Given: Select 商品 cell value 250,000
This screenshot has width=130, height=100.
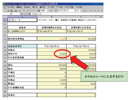Looking at the screenshot, I should 52,65.
